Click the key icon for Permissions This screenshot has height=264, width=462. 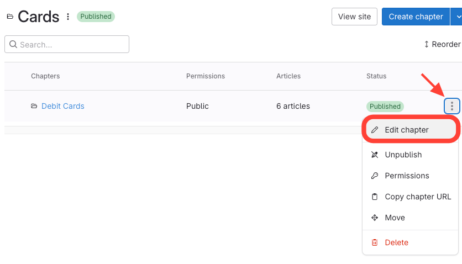pyautogui.click(x=375, y=176)
